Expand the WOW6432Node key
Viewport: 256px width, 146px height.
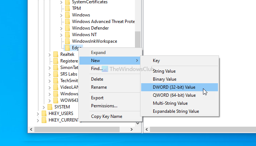50,101
